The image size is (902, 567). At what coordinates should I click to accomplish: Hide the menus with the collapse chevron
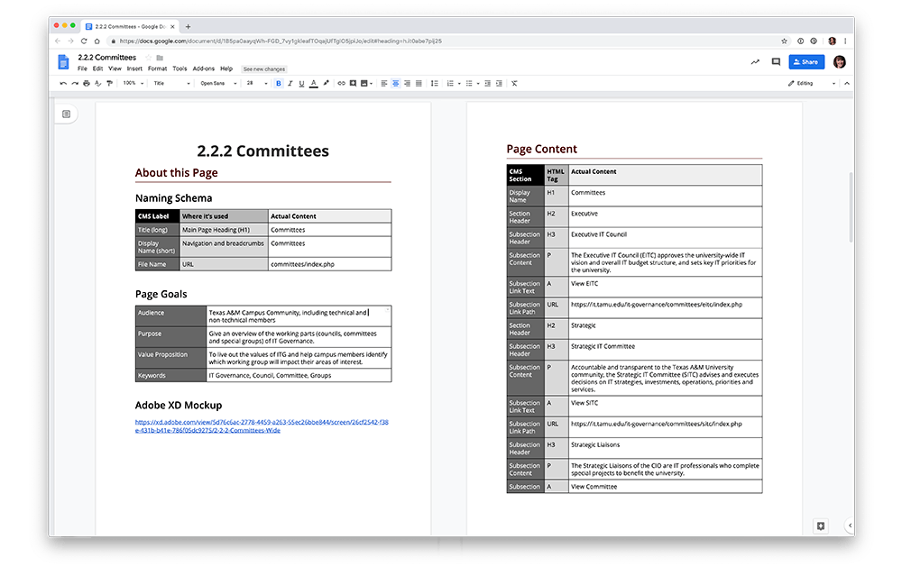tap(847, 83)
